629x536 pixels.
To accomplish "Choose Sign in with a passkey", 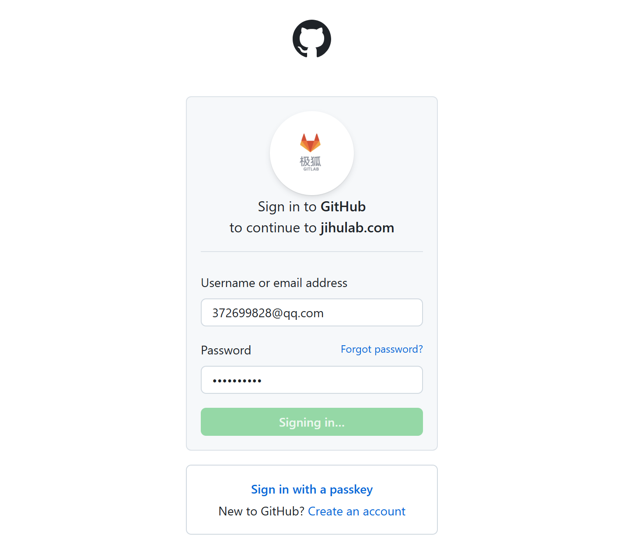I will coord(311,489).
